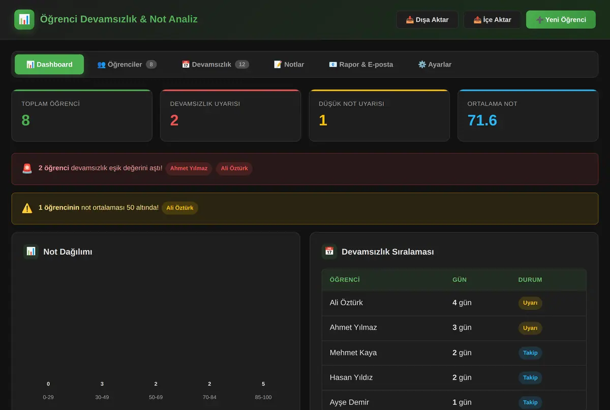Click the Uyarı badge in Ahmet Yılmaz's row
The width and height of the screenshot is (610, 410).
pyautogui.click(x=530, y=328)
